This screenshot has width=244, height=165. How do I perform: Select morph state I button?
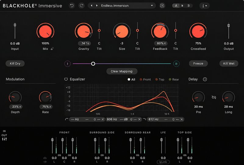coord(67,64)
